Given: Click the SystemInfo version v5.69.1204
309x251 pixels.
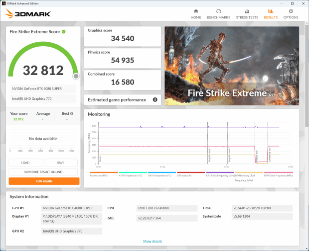Looking at the screenshot, I should [262, 216].
